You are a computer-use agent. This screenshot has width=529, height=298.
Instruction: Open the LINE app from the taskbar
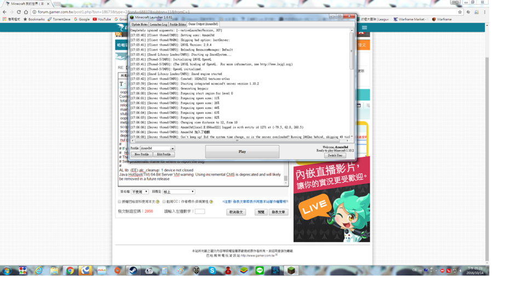click(260, 271)
